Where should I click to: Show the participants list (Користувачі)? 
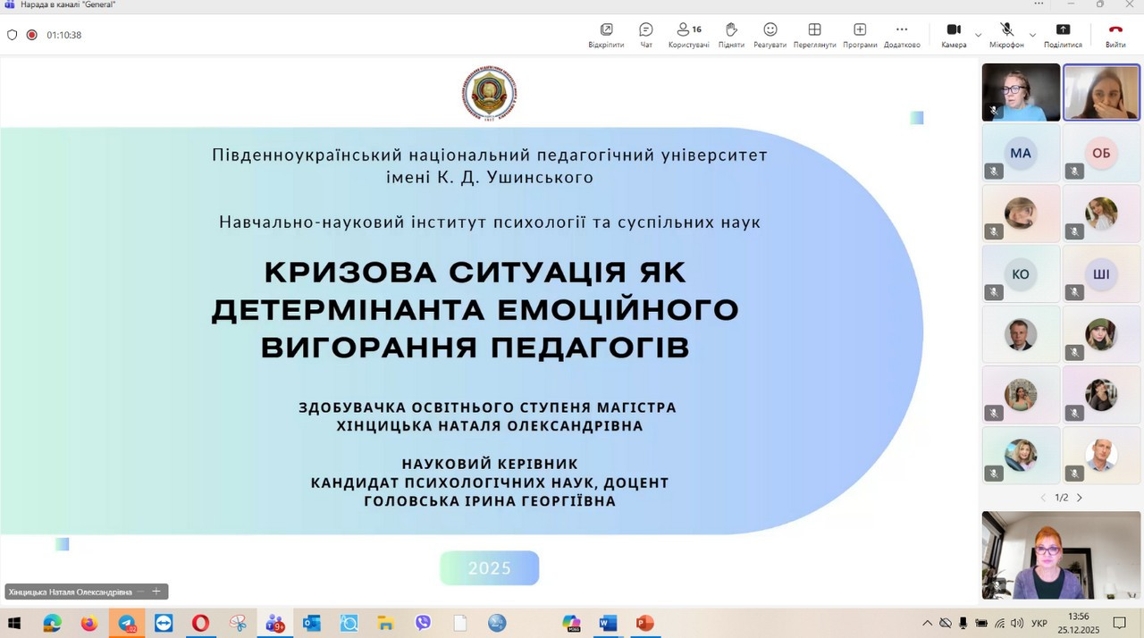(x=688, y=35)
